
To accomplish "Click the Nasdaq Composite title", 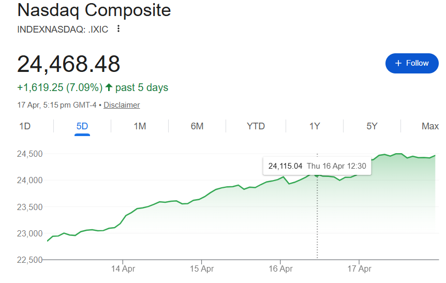I will coord(94,10).
